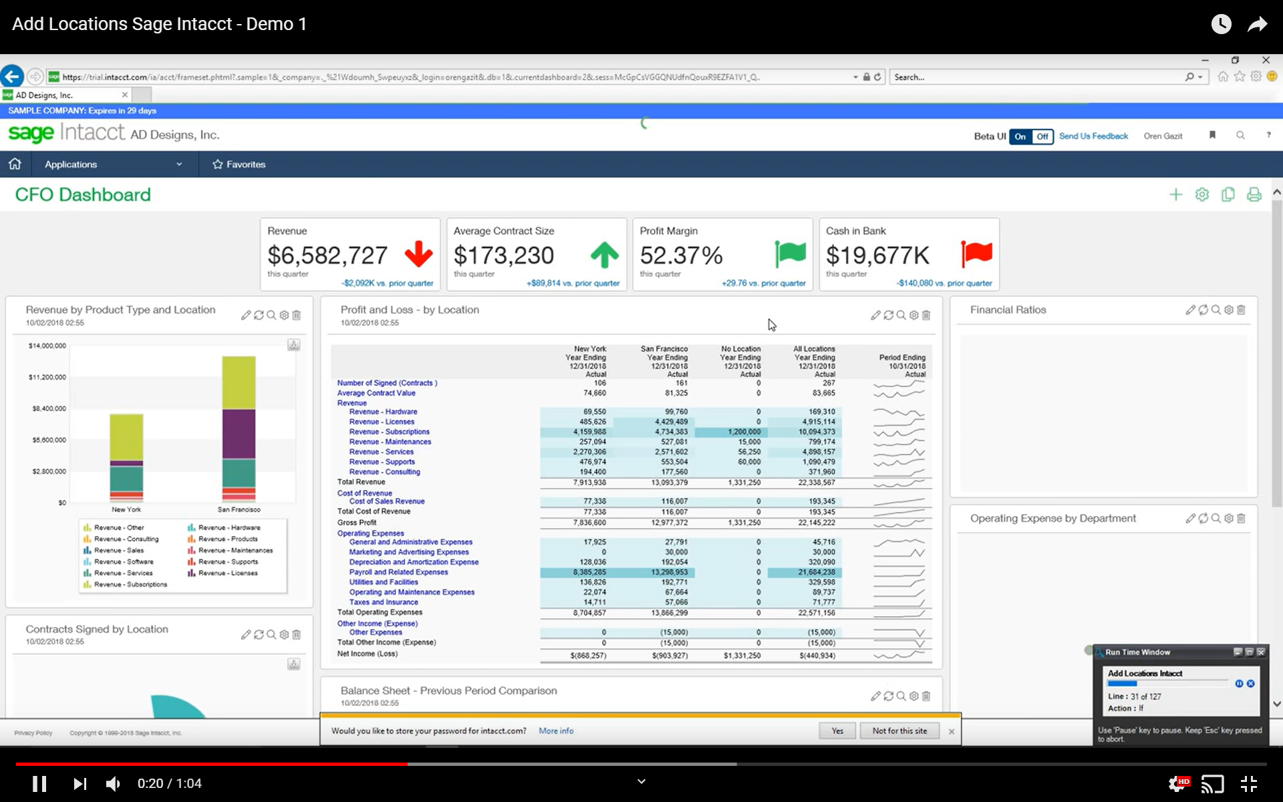Image resolution: width=1283 pixels, height=802 pixels.
Task: Dismiss the password prompt bar
Action: 952,732
